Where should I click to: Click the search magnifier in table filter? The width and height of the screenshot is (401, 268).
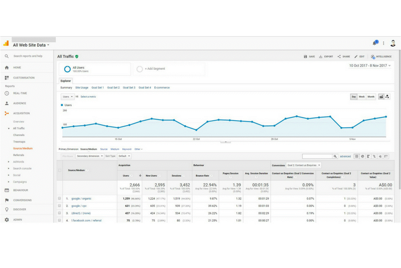tap(335, 156)
